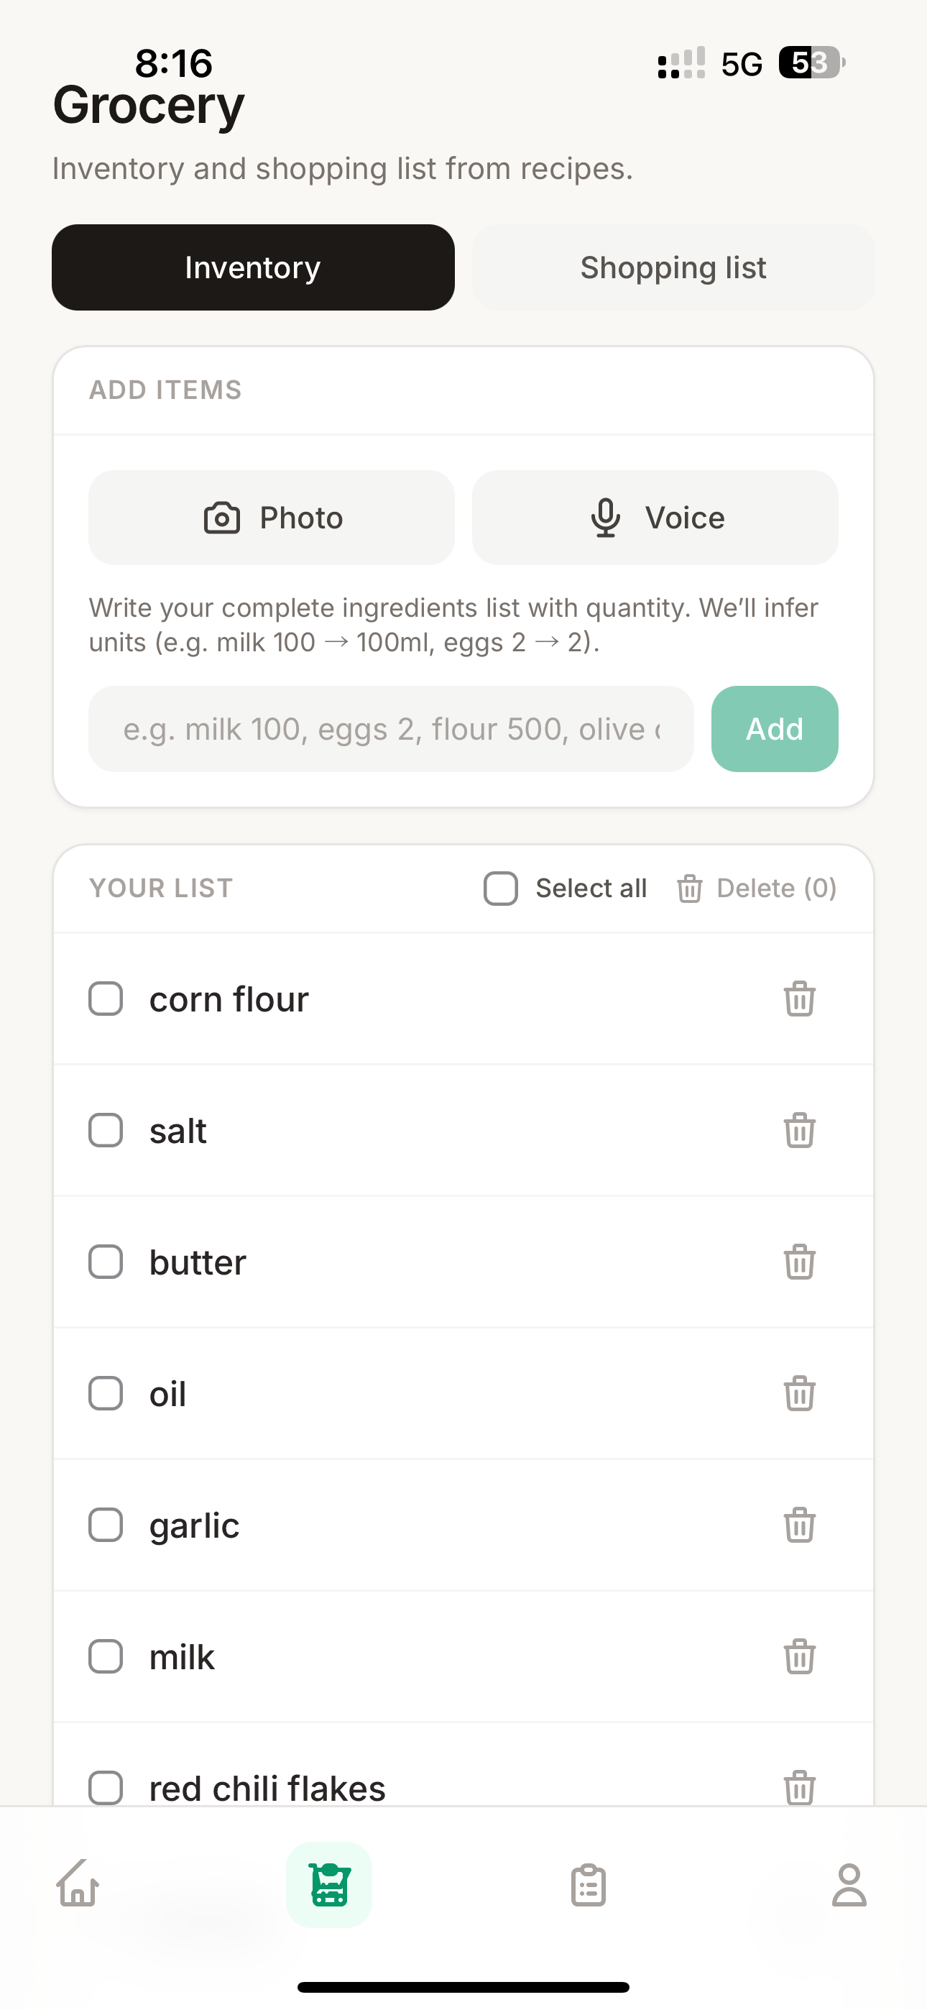This screenshot has width=927, height=2010.
Task: Tap the Photo button to add items
Action: (x=272, y=518)
